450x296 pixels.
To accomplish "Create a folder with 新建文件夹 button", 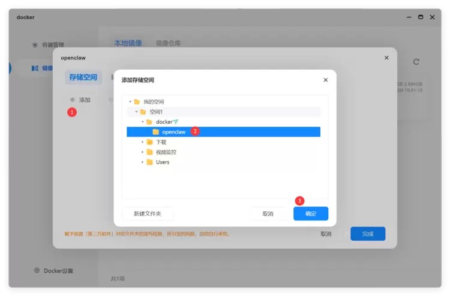I will tap(148, 214).
